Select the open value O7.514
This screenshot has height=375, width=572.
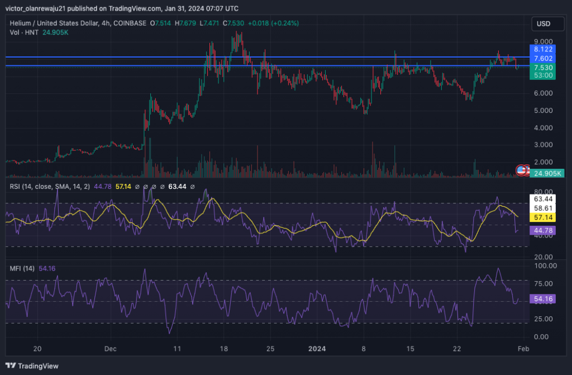coord(160,23)
